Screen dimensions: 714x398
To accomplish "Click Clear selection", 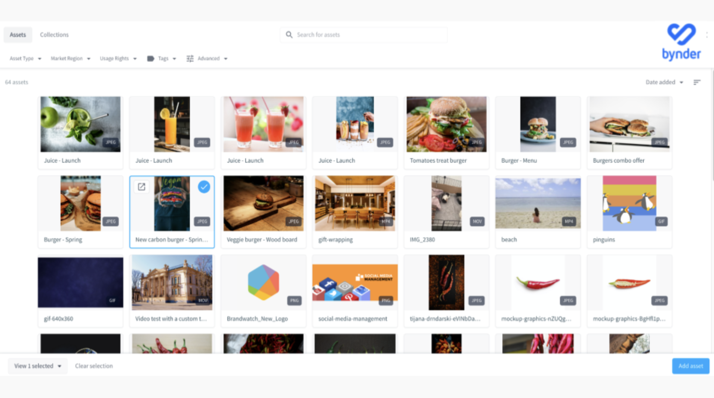I will tap(94, 366).
